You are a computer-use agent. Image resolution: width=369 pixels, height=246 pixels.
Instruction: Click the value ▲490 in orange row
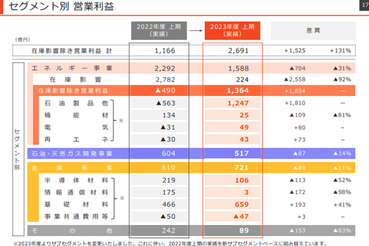(x=165, y=90)
